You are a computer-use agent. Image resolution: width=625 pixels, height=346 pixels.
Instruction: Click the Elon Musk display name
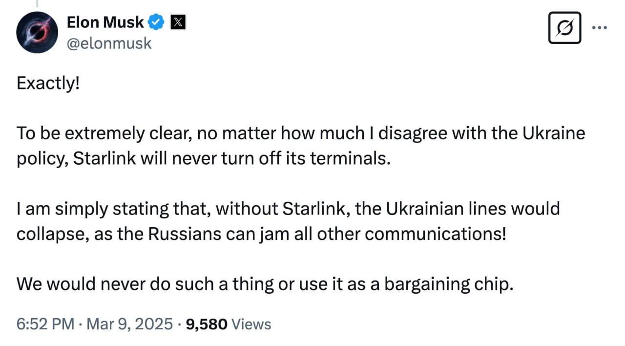click(105, 22)
